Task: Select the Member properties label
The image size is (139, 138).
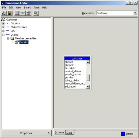Action: [x=26, y=38]
